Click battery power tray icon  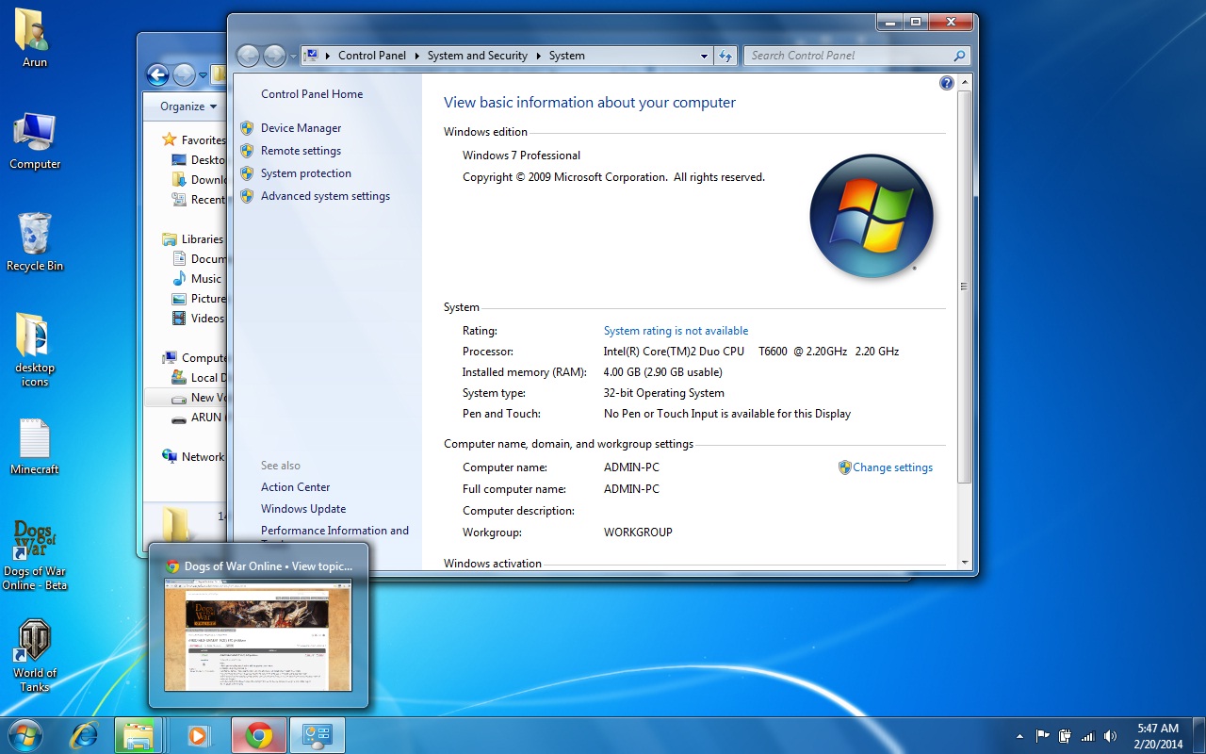coord(1065,736)
